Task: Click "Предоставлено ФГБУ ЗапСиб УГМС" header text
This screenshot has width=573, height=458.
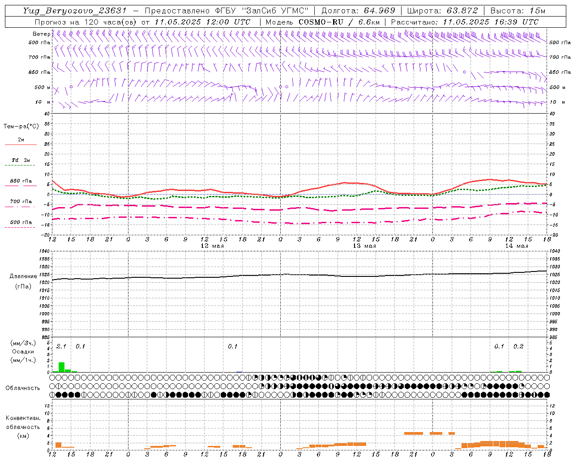Action: pos(227,11)
